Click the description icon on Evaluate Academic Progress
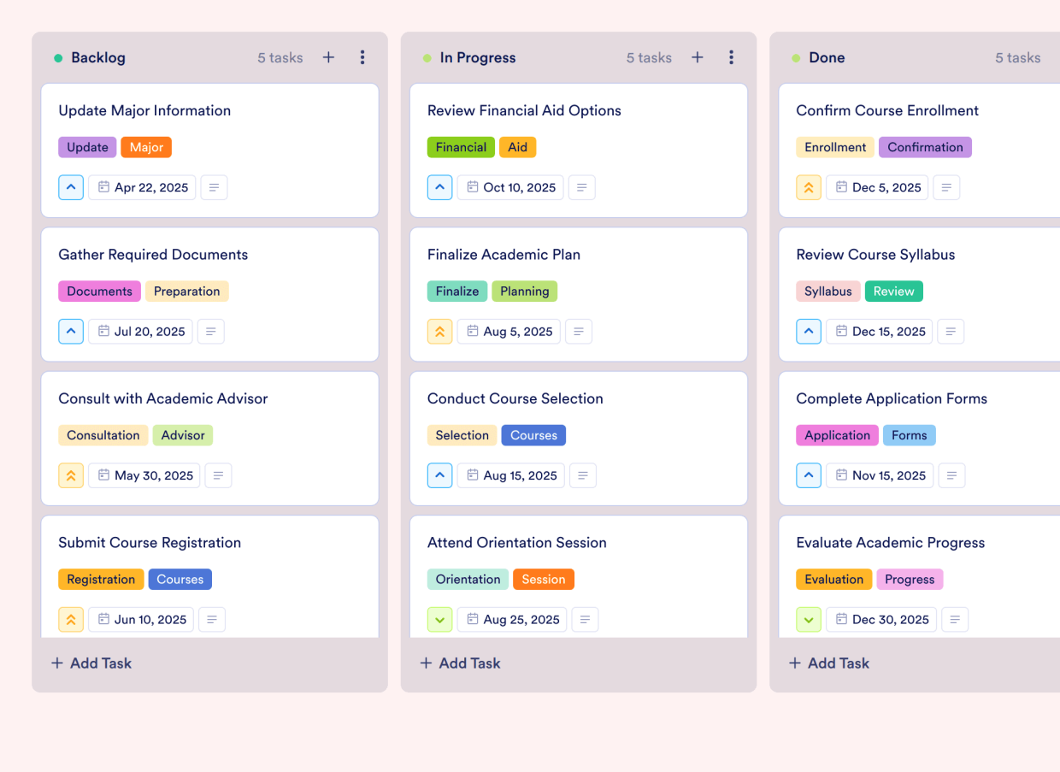Image resolution: width=1060 pixels, height=772 pixels. pos(955,619)
